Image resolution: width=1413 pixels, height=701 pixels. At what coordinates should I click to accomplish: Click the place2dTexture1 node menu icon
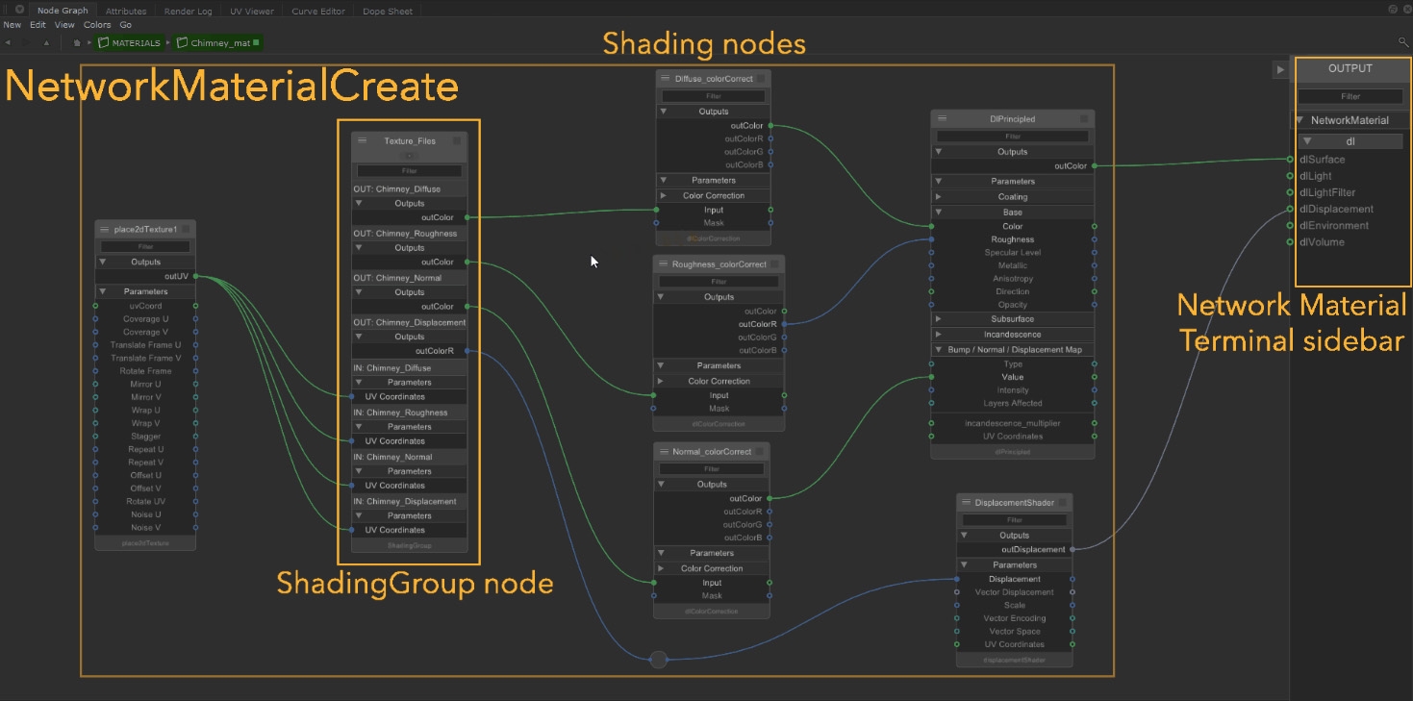(105, 229)
